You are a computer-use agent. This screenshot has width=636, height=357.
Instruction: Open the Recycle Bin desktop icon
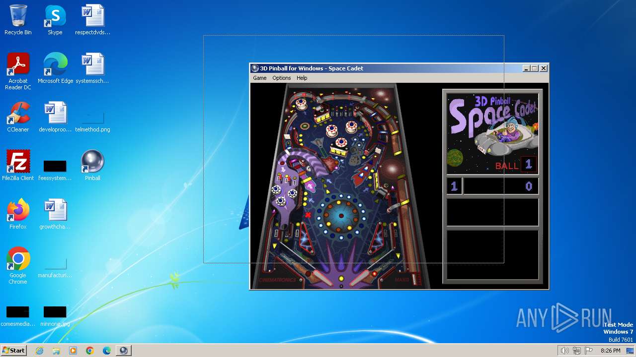tap(18, 20)
